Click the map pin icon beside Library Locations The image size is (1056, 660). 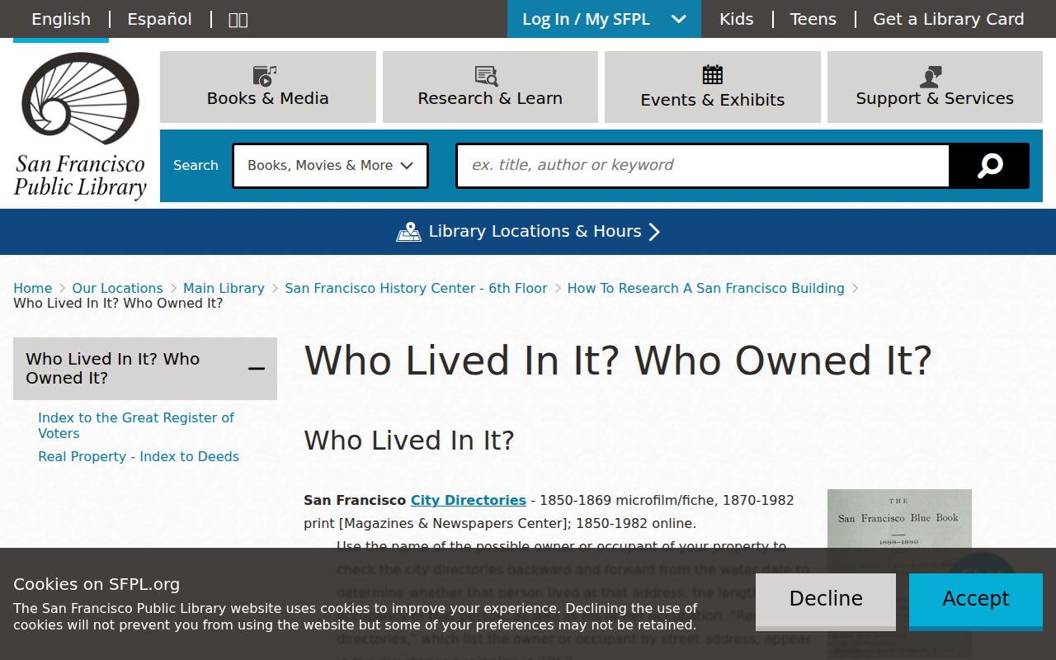point(408,232)
